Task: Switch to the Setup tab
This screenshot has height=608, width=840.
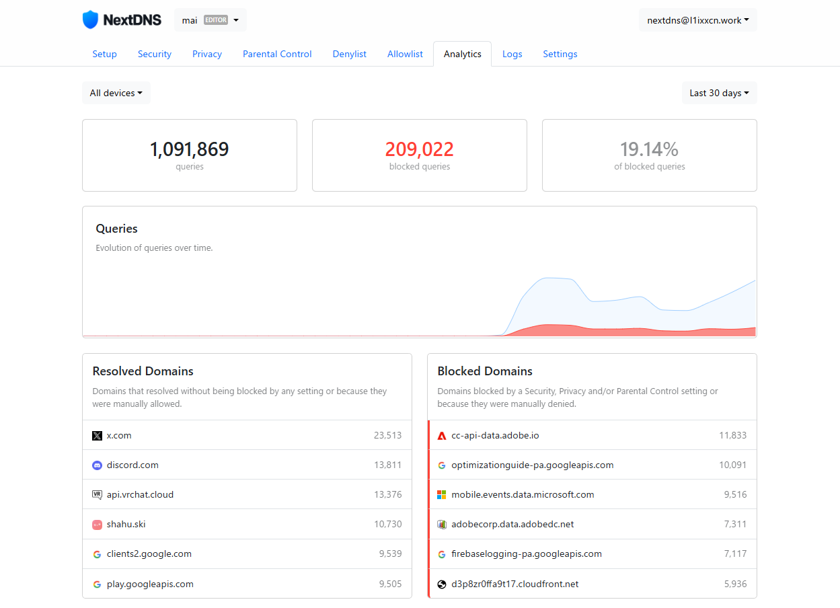Action: (104, 54)
